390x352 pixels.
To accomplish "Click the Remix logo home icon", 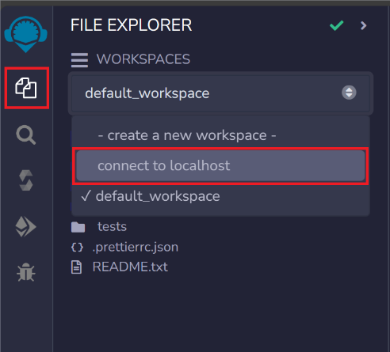I will click(x=25, y=34).
